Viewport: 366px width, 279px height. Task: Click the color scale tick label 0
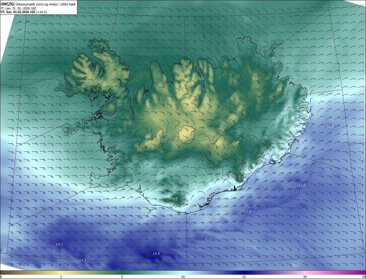pyautogui.click(x=1, y=277)
